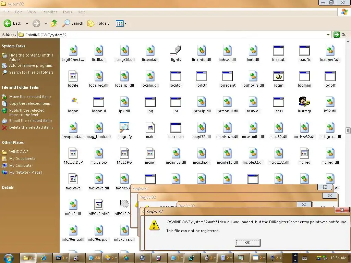
Task: Select the mci32.ocx file icon
Action: tap(99, 153)
